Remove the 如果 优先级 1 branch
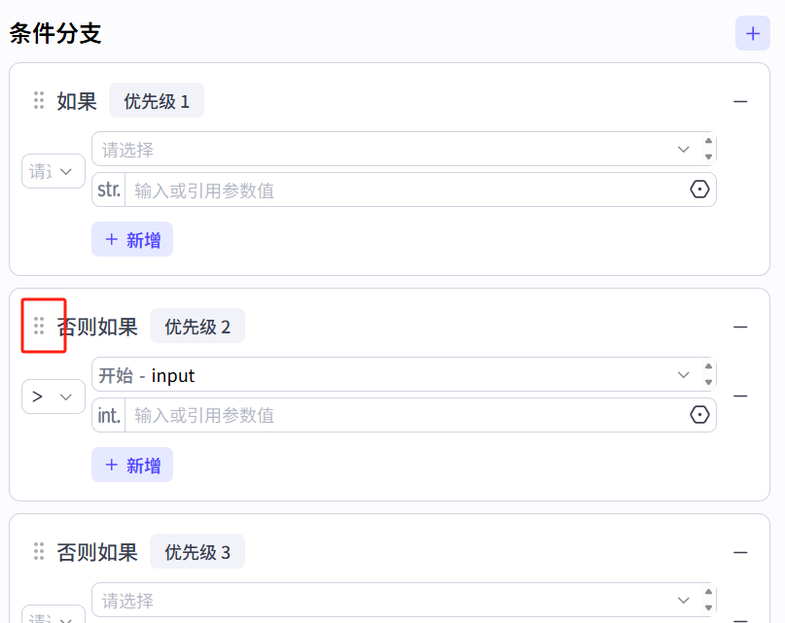Screen dimensions: 785x623 (740, 101)
